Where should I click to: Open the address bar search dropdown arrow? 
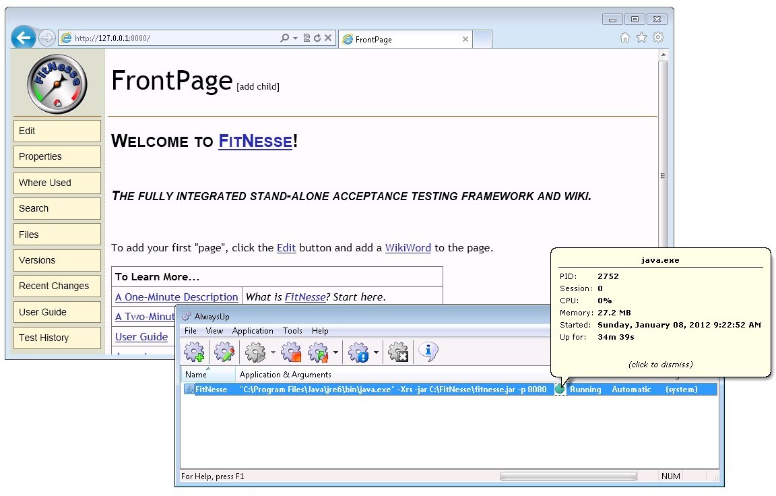point(296,38)
